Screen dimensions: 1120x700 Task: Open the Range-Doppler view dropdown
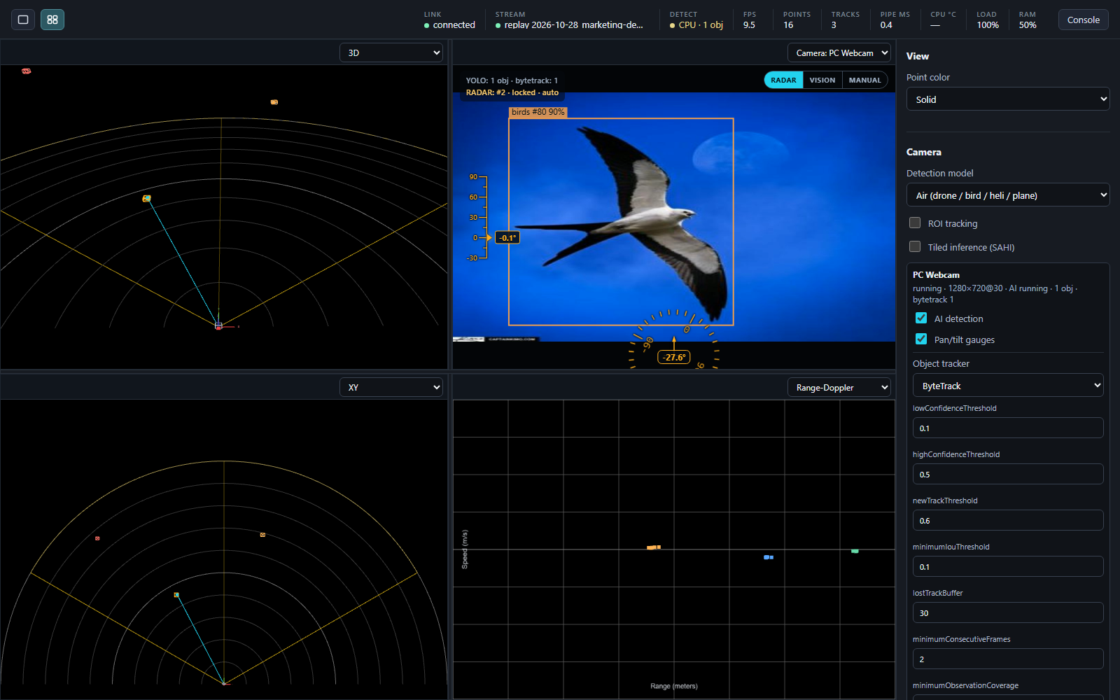839,387
